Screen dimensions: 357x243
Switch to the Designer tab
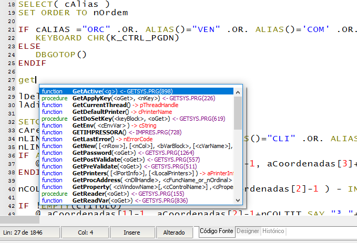[248, 231]
